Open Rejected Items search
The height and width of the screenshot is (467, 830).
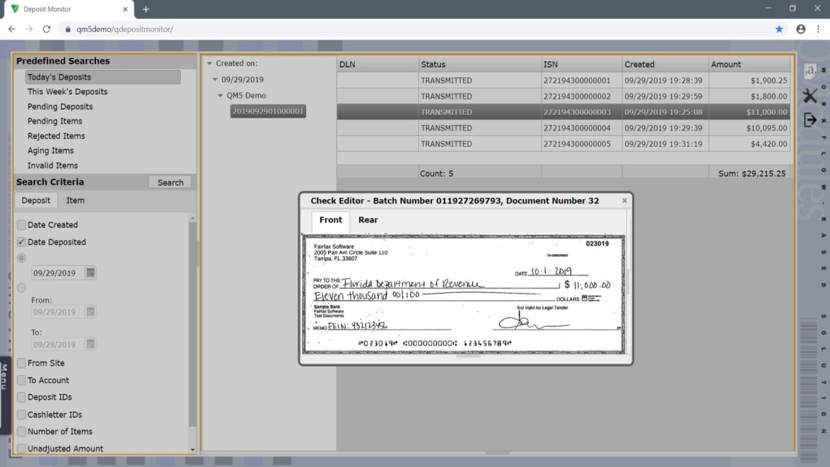[x=56, y=136]
